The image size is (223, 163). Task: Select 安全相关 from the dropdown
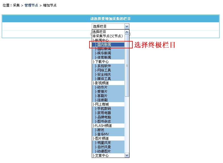point(104,75)
